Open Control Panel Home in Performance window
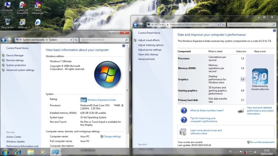The width and height of the screenshot is (278, 156). point(149,33)
